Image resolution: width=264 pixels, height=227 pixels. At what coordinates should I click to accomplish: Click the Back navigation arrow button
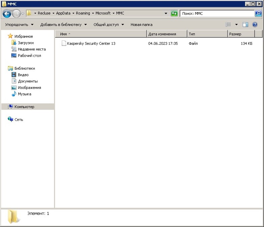click(x=7, y=13)
